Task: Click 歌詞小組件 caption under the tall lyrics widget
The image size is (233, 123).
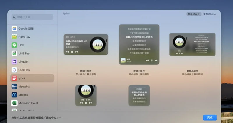Action: [139, 71]
